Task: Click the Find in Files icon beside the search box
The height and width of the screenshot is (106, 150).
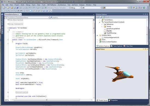Action: [x=104, y=8]
